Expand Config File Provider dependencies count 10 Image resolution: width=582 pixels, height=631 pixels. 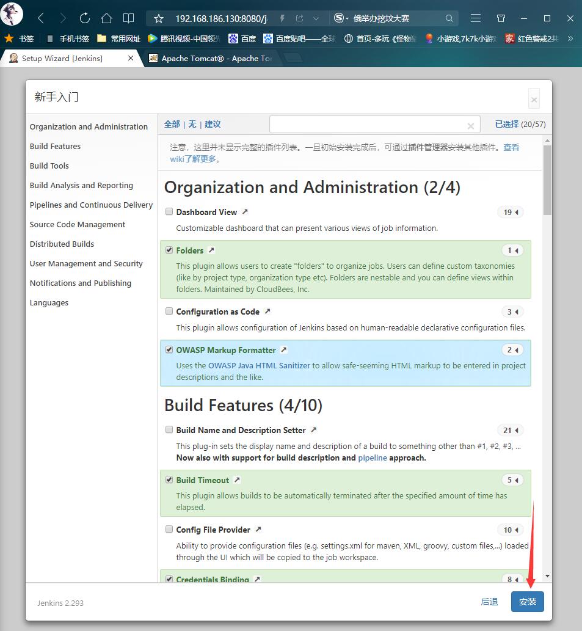click(511, 530)
